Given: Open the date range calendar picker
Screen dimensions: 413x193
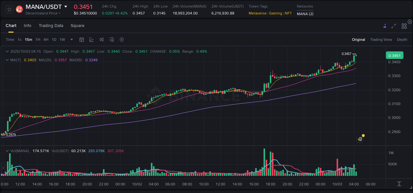Looking at the screenshot, I should point(82,40).
